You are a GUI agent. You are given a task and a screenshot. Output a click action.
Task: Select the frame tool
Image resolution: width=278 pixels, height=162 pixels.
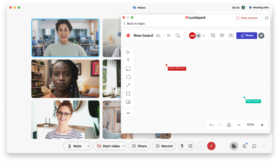(128, 93)
